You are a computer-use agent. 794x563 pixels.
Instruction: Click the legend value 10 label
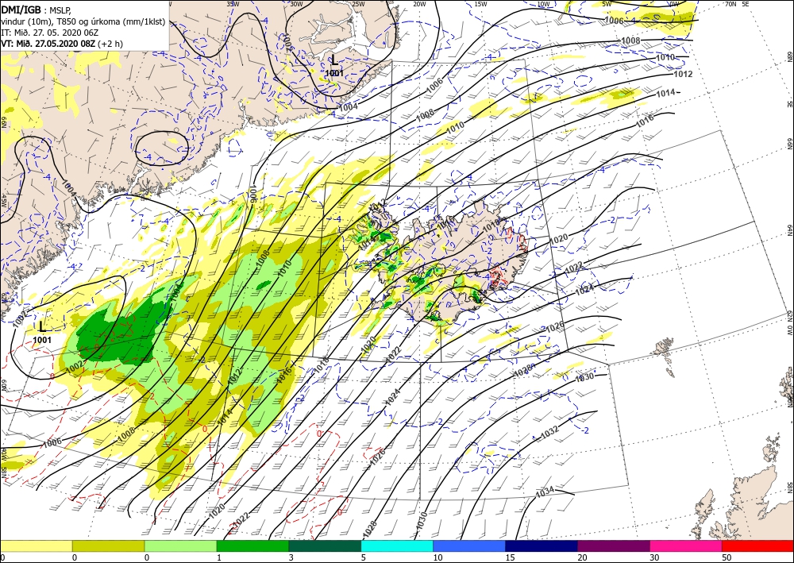coord(437,557)
